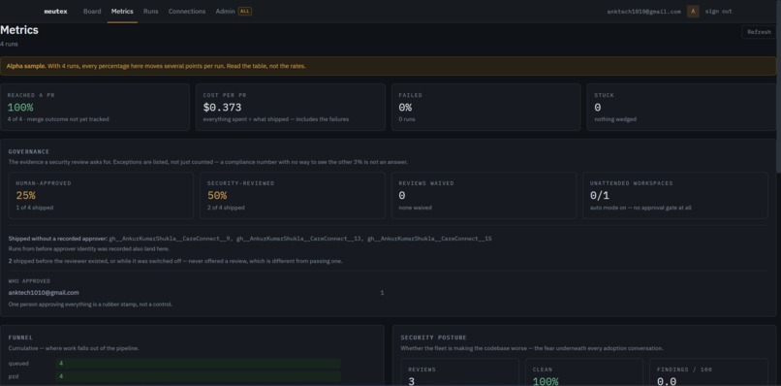Image resolution: width=781 pixels, height=386 pixels.
Task: Click the Refresh button
Action: pos(759,32)
